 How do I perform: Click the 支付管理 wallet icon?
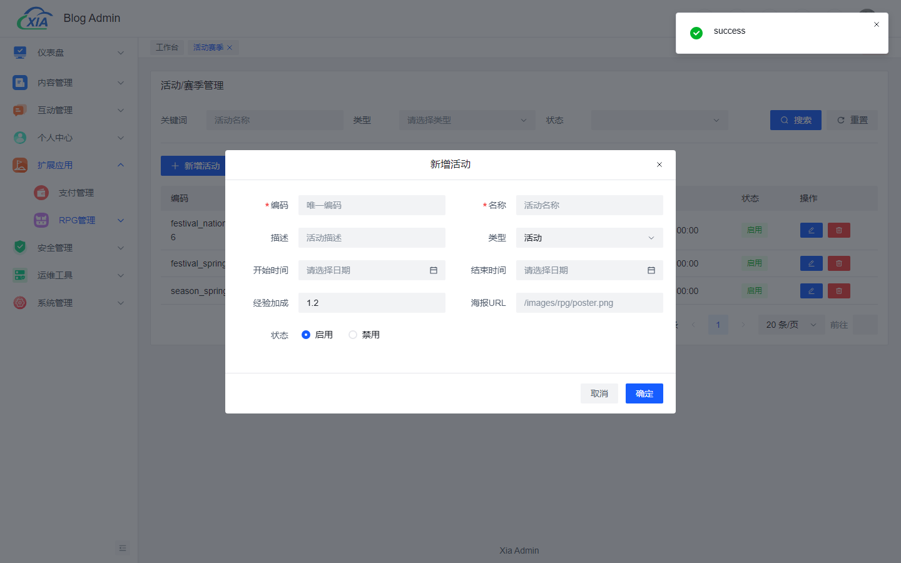point(41,193)
